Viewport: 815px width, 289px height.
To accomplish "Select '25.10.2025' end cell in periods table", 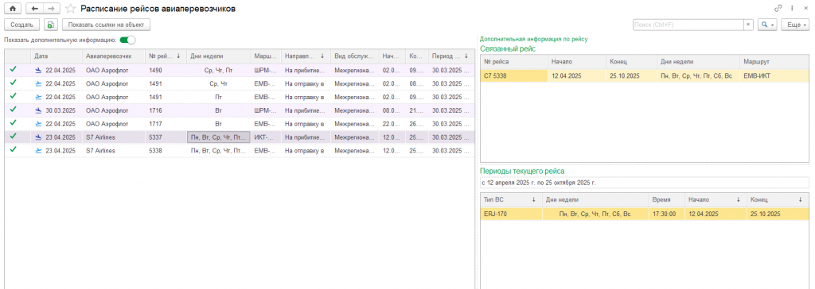I will (x=778, y=214).
